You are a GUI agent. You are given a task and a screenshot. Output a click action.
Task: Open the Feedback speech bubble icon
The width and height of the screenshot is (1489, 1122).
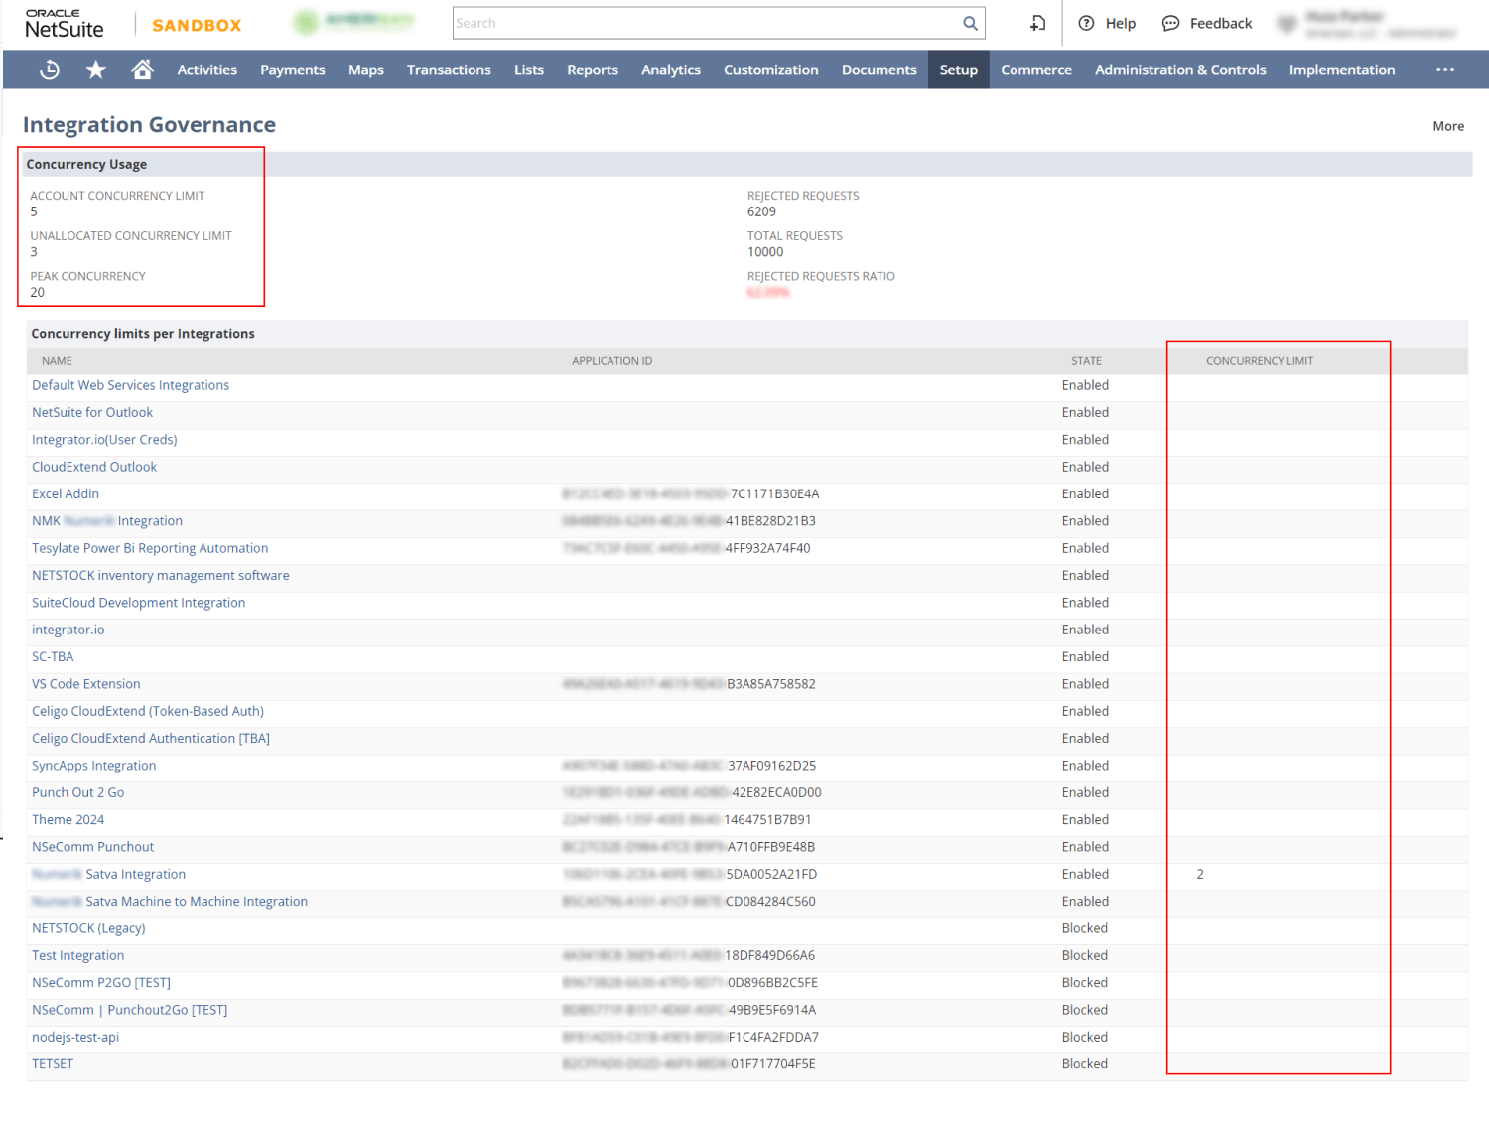point(1171,23)
